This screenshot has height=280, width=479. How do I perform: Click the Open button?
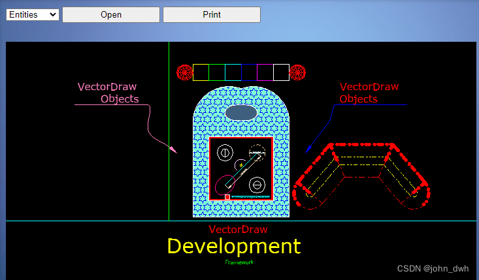click(111, 14)
